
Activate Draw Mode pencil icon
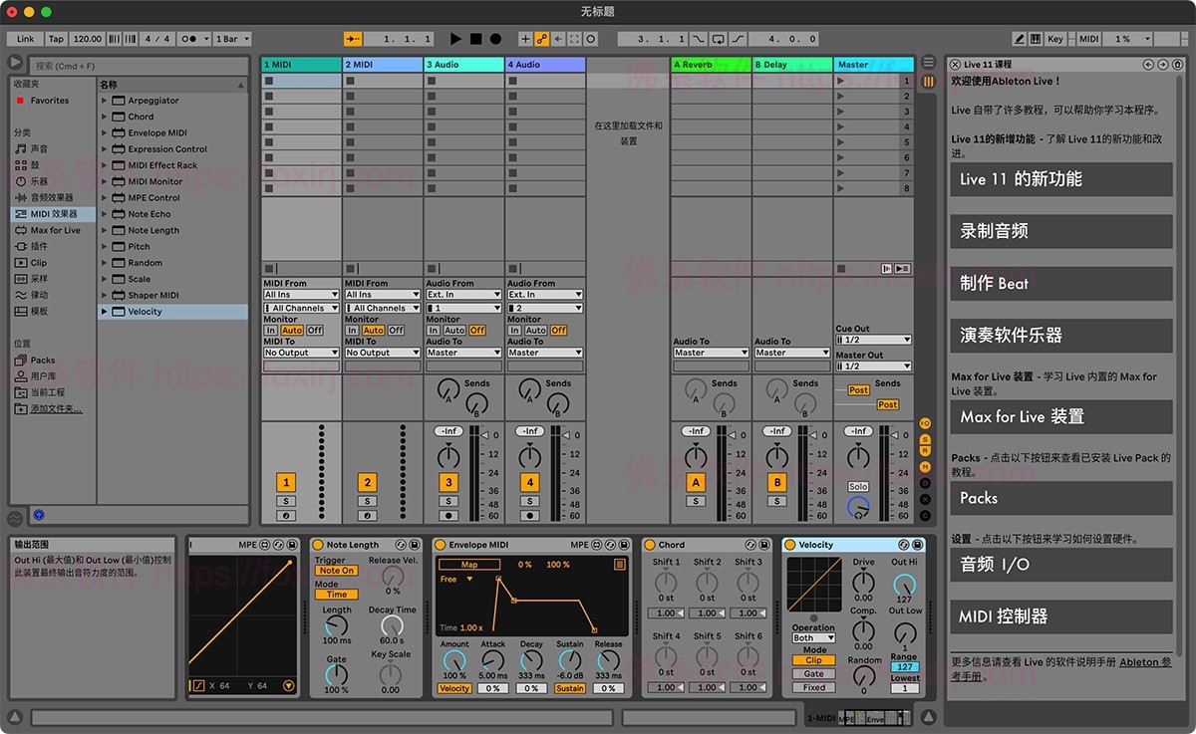pyautogui.click(x=1019, y=38)
